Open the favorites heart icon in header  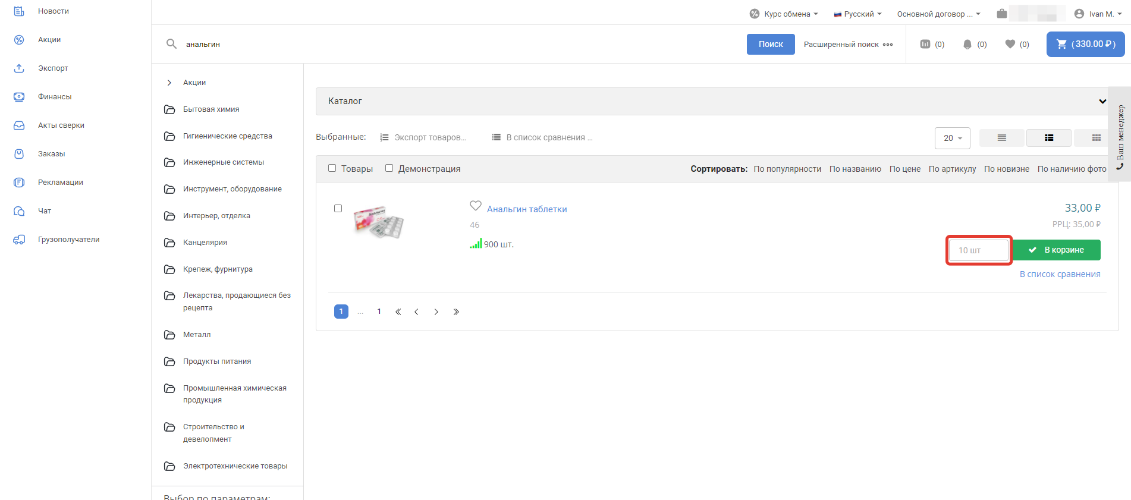tap(1010, 44)
